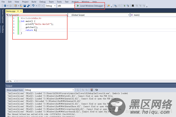Click the printf("Hello World!") code line
176x117 pixels.
click(39, 24)
